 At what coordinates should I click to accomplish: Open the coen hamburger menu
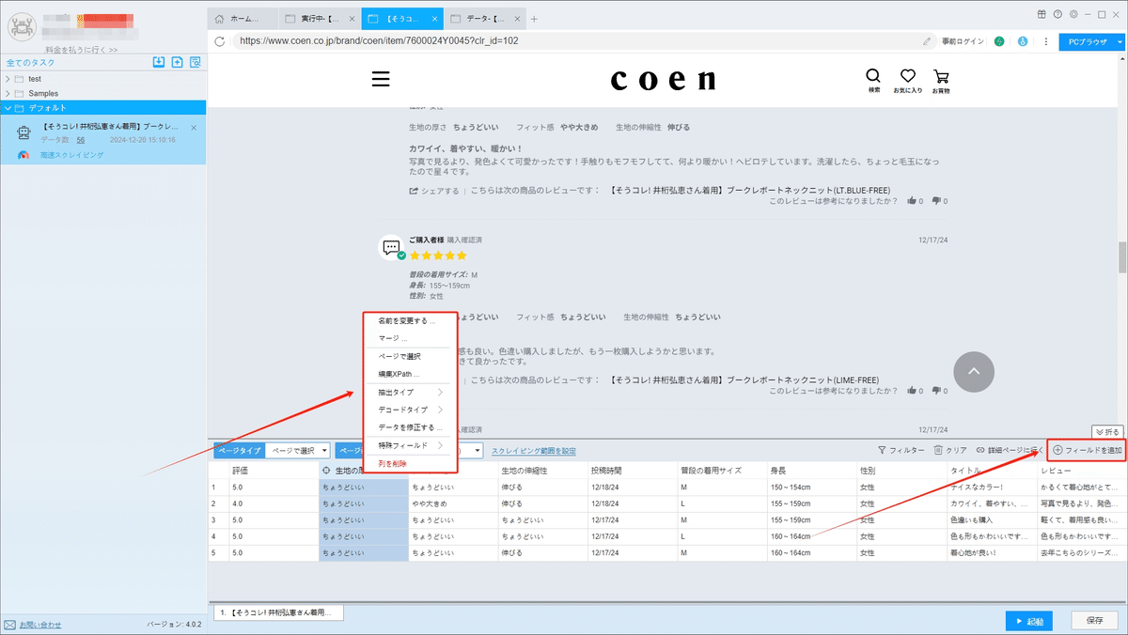(381, 79)
